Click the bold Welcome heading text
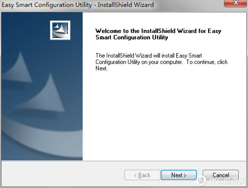 pyautogui.click(x=158, y=34)
